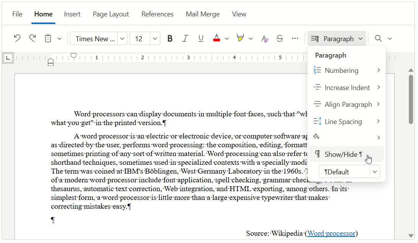
Task: Pick the red font color swatch
Action: pyautogui.click(x=216, y=38)
